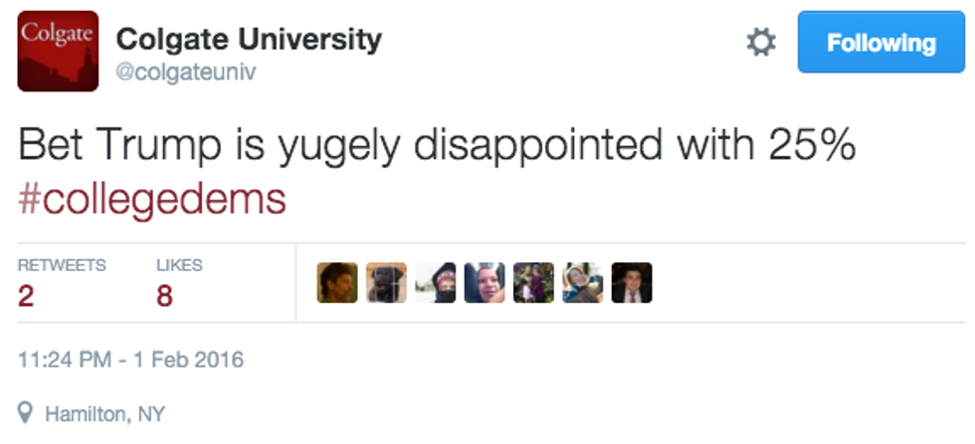Open the #collegedems hashtag
975x444 pixels.
click(x=152, y=199)
